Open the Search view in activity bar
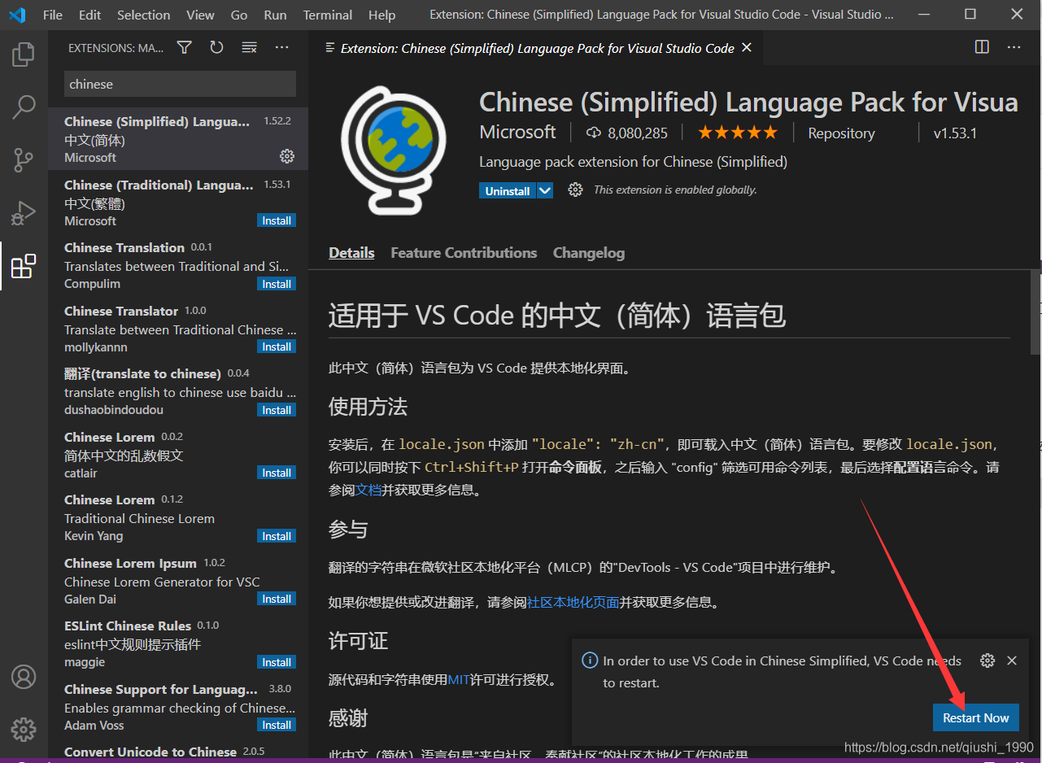This screenshot has width=1042, height=763. tap(24, 107)
